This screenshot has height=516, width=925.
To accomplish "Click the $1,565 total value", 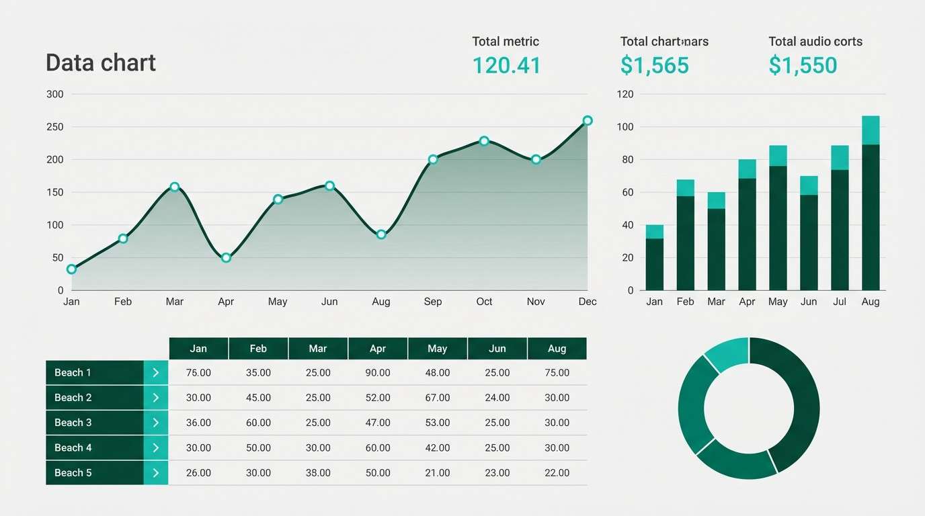I will click(x=654, y=65).
